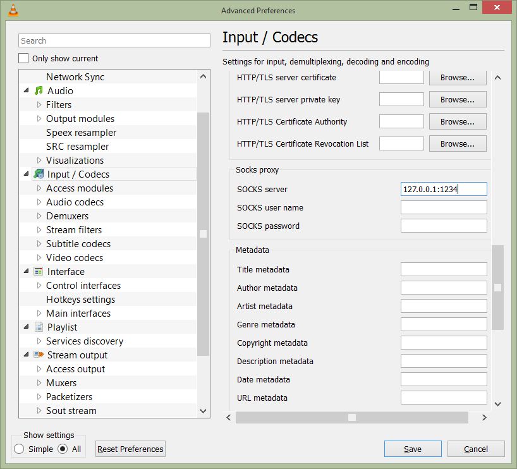Expand the Control interfaces node
Screen dimensions: 517x469
(39, 285)
